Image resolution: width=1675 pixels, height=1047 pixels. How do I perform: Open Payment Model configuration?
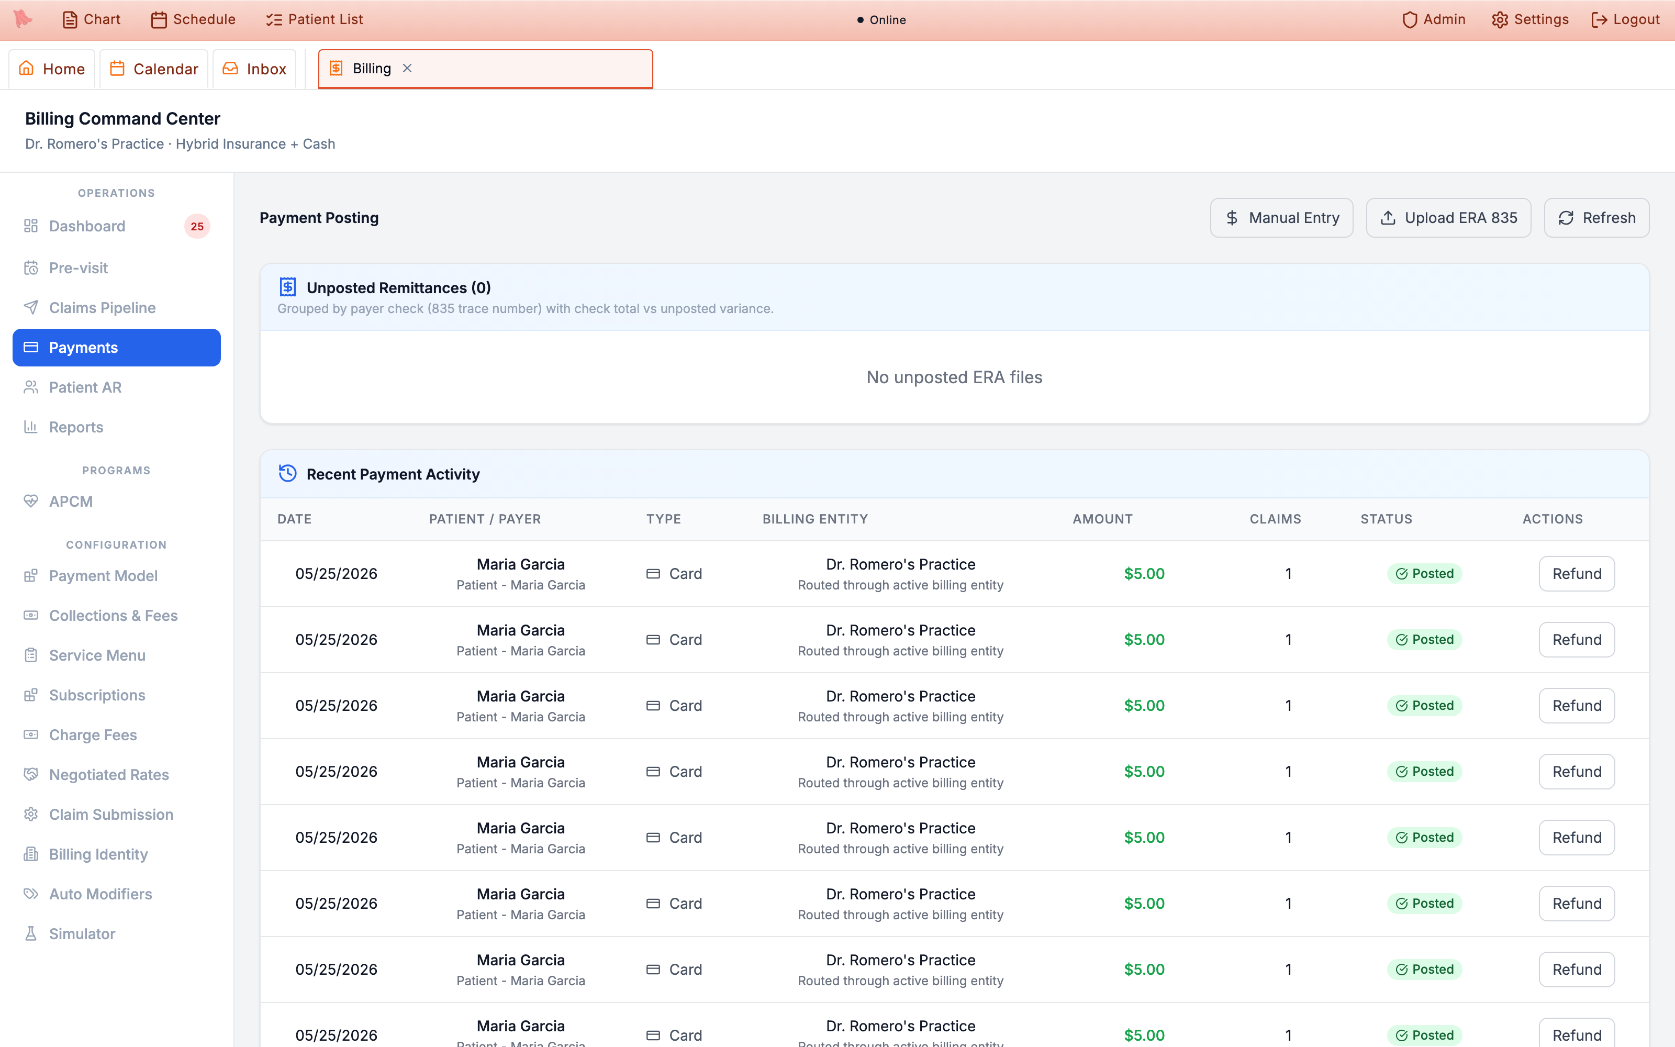pos(116,575)
